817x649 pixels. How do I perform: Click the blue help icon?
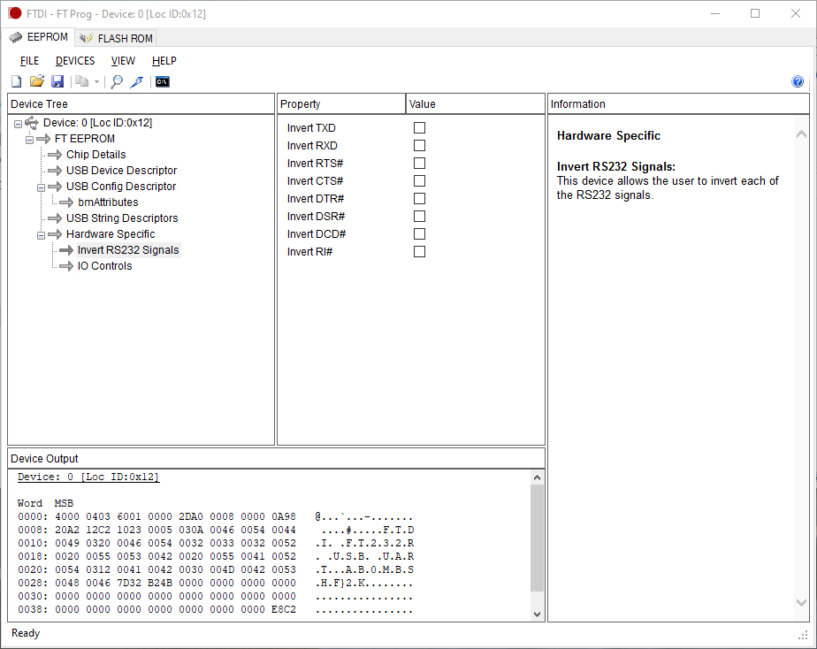point(798,81)
